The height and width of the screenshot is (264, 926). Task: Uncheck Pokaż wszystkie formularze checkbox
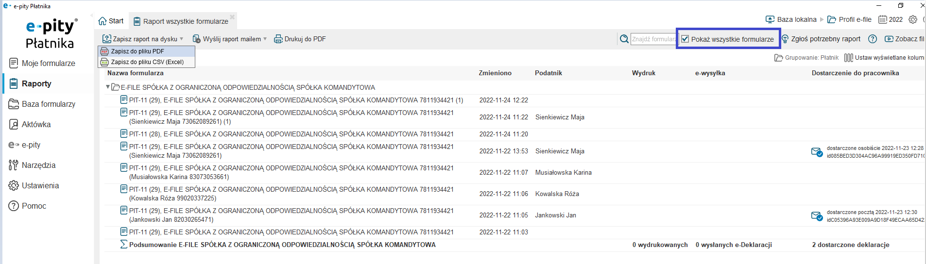685,39
